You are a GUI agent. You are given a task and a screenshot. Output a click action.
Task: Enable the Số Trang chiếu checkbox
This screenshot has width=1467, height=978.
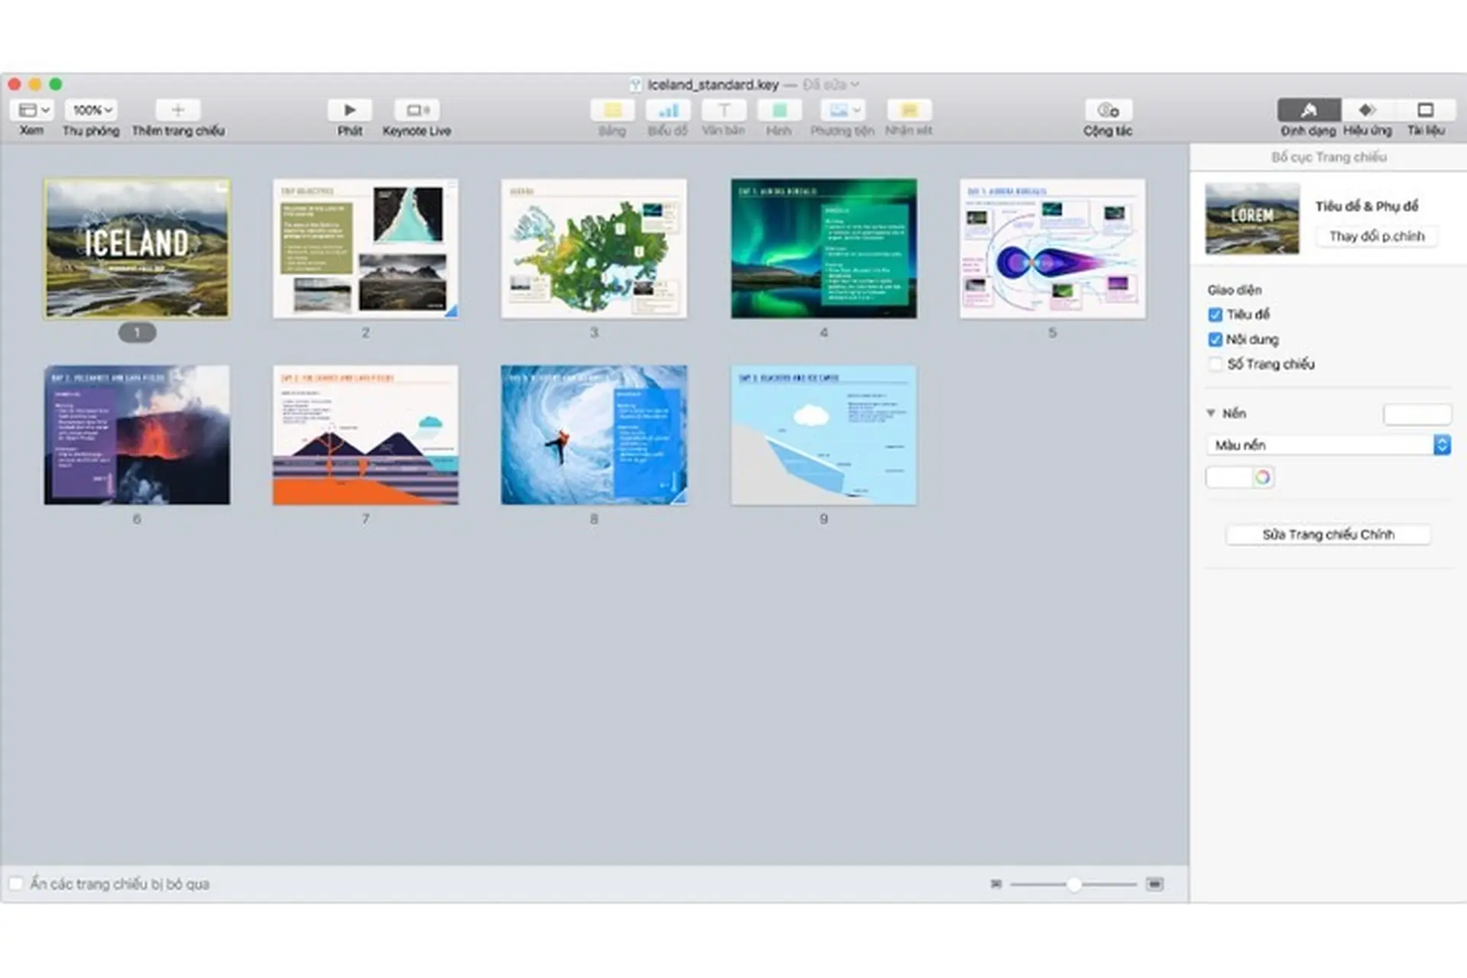coord(1216,364)
